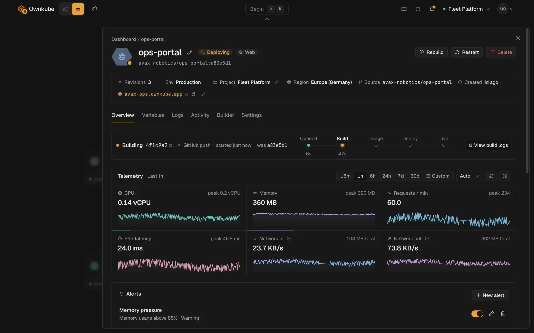Image resolution: width=534 pixels, height=333 pixels.
Task: Copy domain avax-ops.ownkube.app icon
Action: [194, 94]
